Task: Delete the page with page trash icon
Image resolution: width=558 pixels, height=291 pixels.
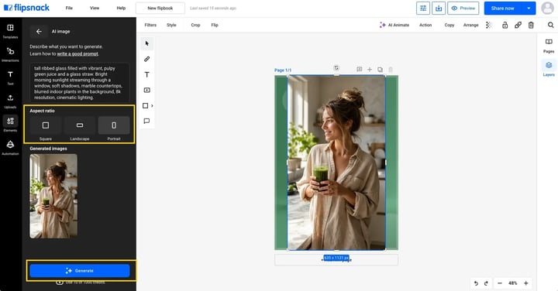Action: pos(391,70)
